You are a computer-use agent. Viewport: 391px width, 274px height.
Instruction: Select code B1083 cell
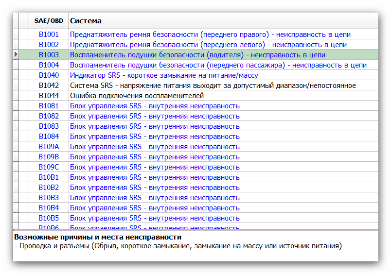tap(49, 126)
